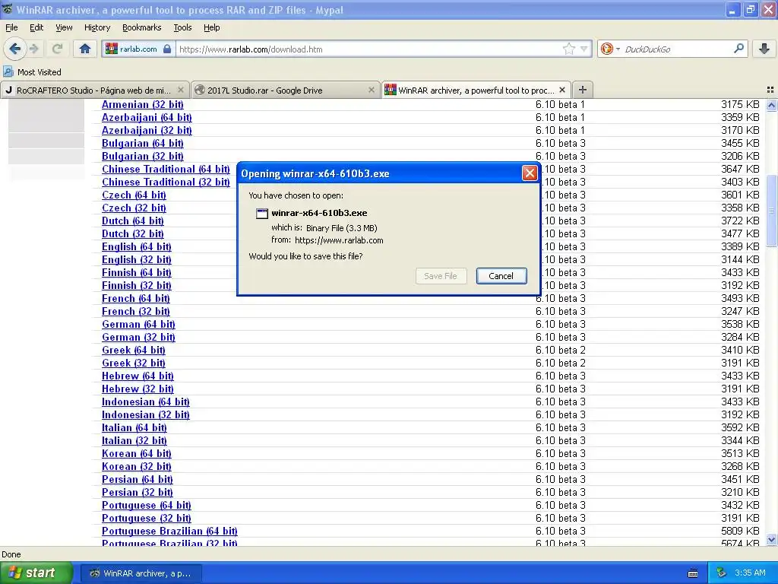This screenshot has height=584, width=778.
Task: Download Indonesian (64 bit) WinRAR
Action: click(146, 401)
